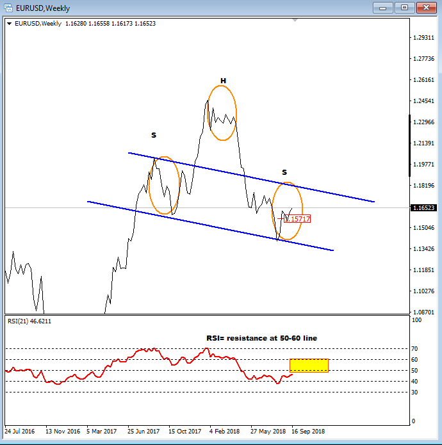Click the 'H' head text label
The image size is (442, 445).
pos(223,81)
